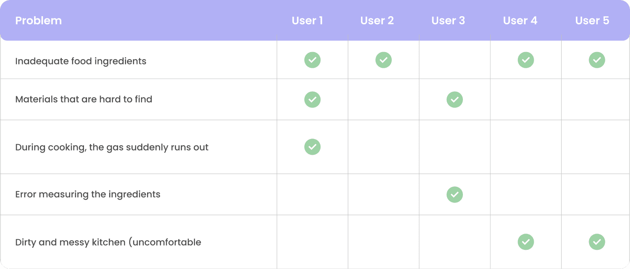Viewport: 630px width, 269px height.
Task: Click the 'Inadequate food ingredients' row label
Action: 81,61
